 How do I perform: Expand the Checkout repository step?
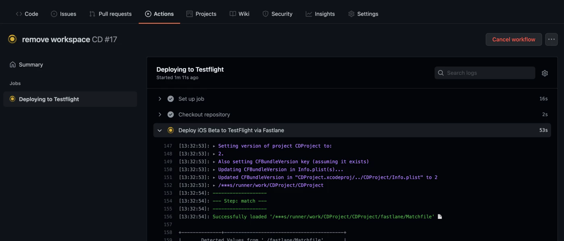[160, 114]
